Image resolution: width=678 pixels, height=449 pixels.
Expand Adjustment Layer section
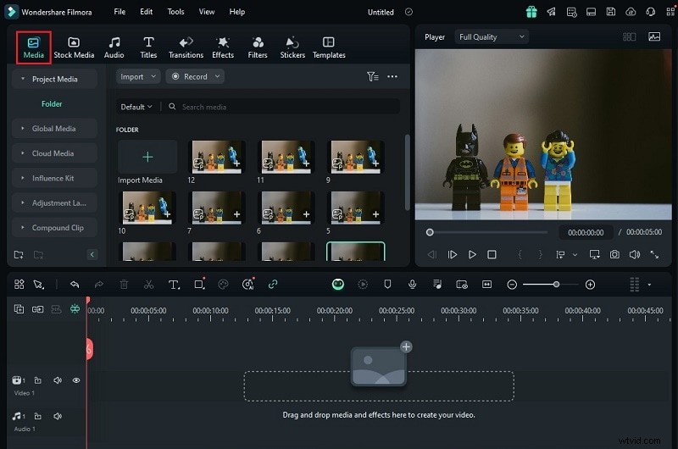point(54,202)
